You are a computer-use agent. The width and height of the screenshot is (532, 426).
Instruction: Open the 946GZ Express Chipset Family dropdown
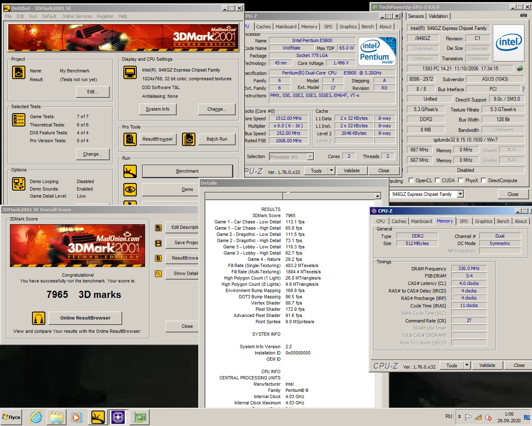(x=460, y=194)
